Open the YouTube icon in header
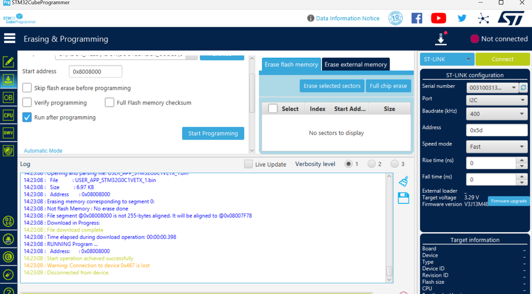 (438, 18)
